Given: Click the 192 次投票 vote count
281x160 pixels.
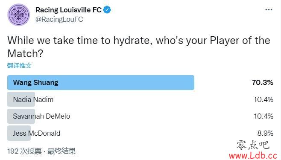Looking at the screenshot, I should coord(24,151).
